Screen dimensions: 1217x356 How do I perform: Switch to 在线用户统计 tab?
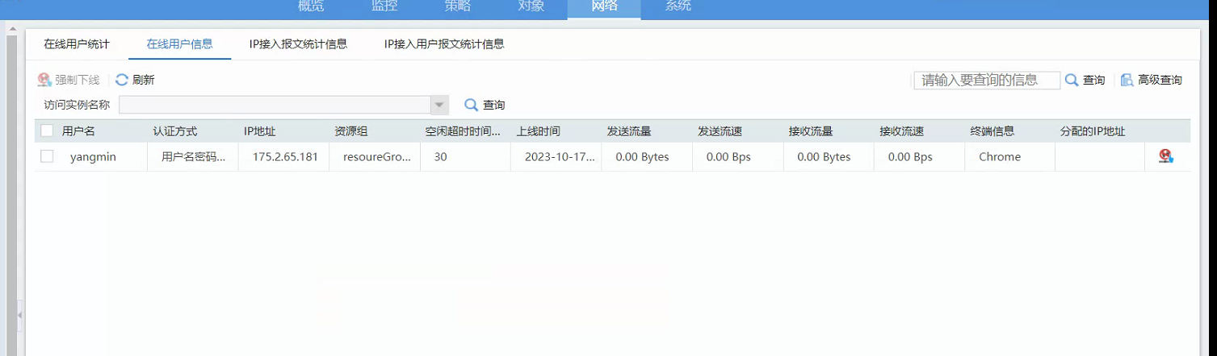point(77,43)
